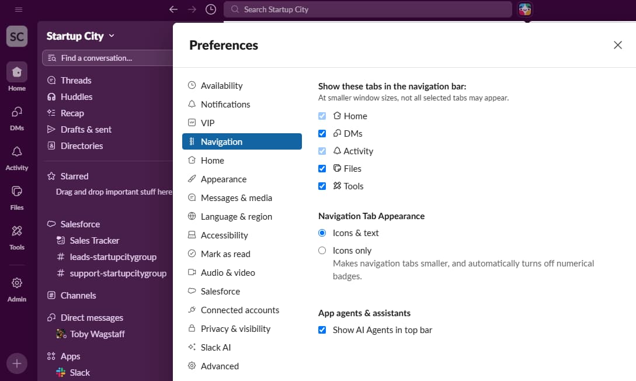Open Audio & video preferences
This screenshot has width=636, height=381.
(x=242, y=272)
